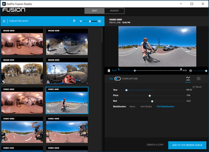Delete selected shot with trash icon
Screen dimensions: 209x152
74,21
